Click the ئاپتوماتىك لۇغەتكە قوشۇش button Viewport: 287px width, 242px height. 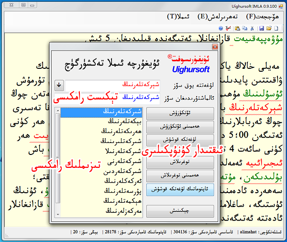click(180, 190)
